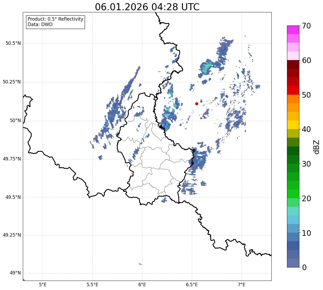The height and width of the screenshot is (290, 323).
Task: Click the colorbar tick label "70"
Action: pos(306,26)
